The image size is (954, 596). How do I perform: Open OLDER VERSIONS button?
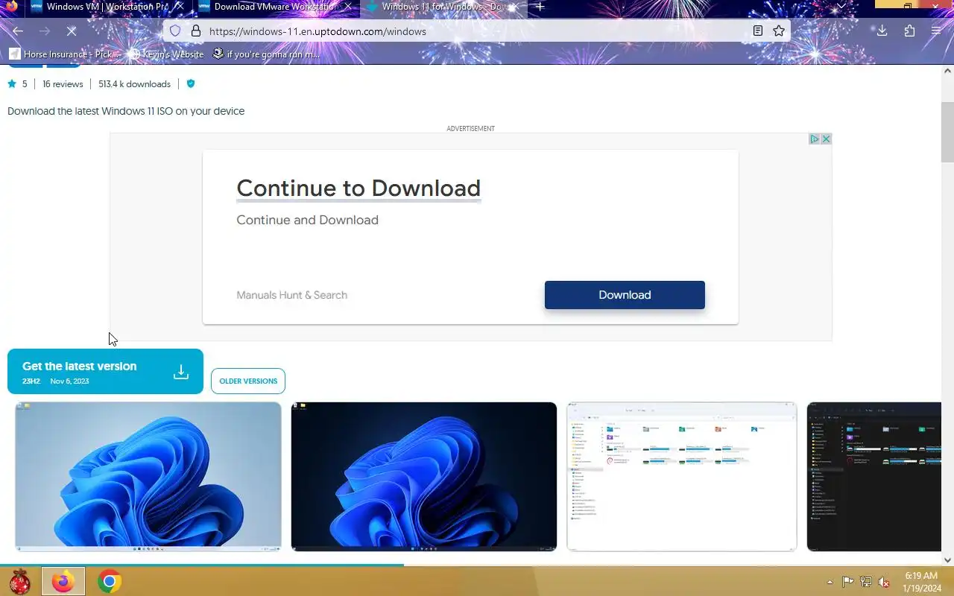pos(248,381)
